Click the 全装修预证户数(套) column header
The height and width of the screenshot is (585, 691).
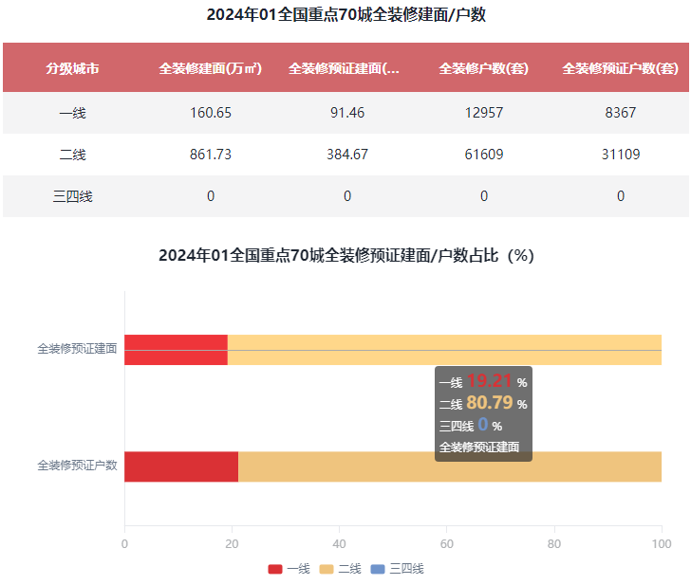[620, 68]
